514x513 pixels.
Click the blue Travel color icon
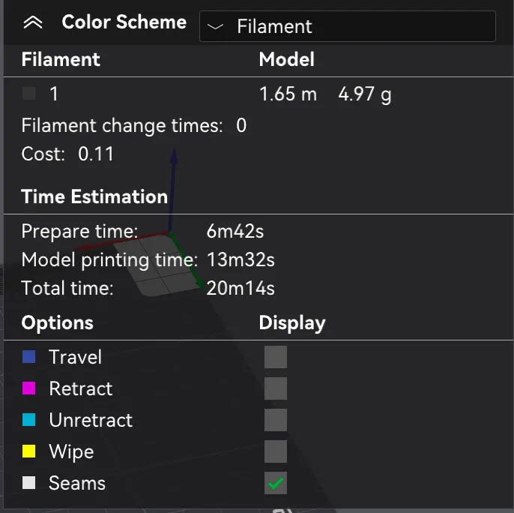28,357
